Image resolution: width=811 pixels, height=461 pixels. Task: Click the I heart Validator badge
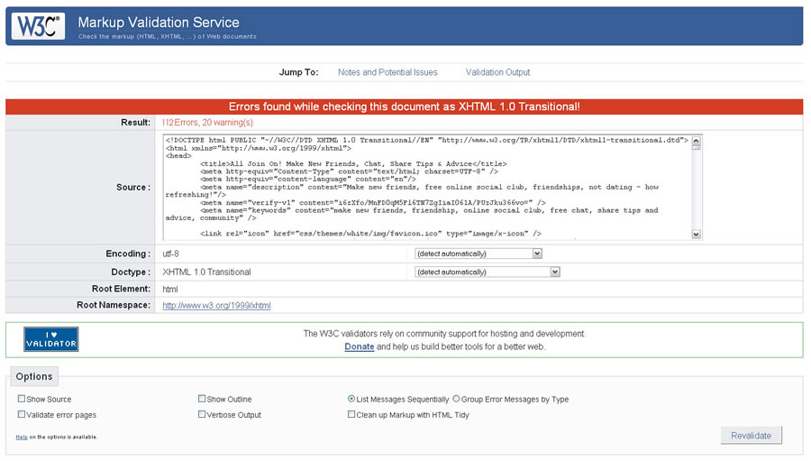coord(51,339)
